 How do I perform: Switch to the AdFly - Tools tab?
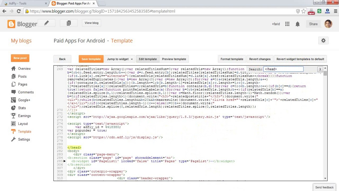coord(25,3)
